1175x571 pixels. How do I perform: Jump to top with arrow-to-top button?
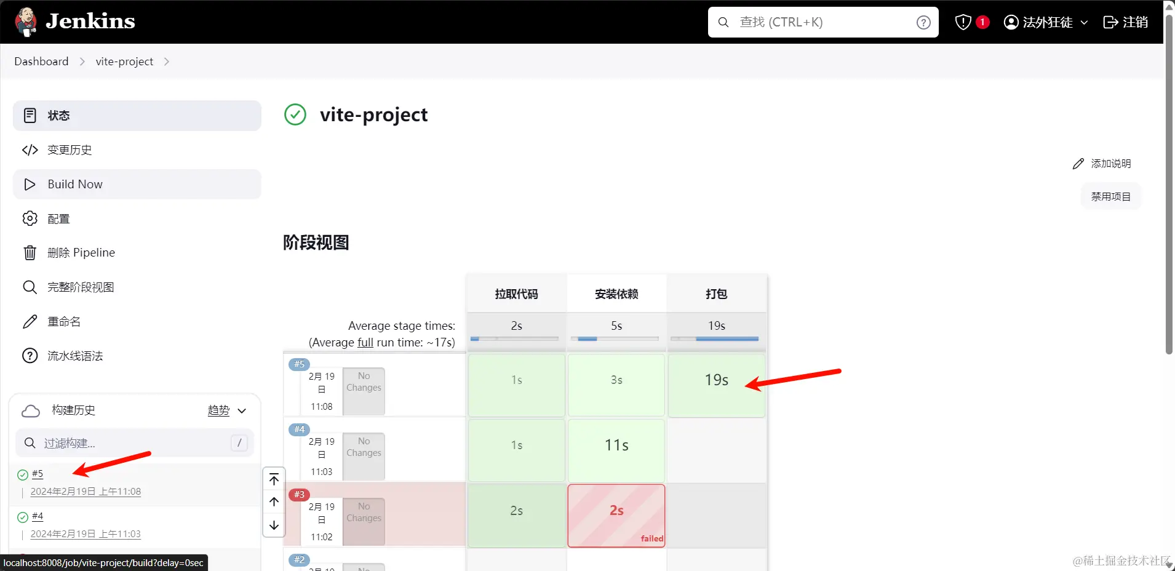[x=274, y=479]
